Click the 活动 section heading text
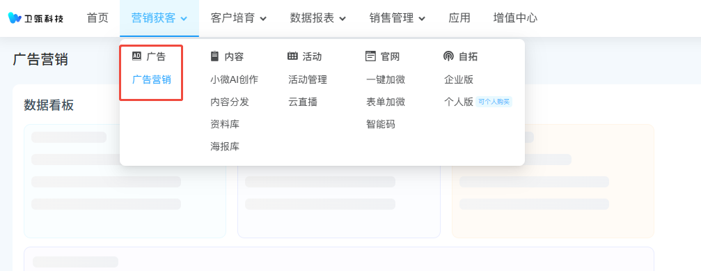 [x=312, y=56]
